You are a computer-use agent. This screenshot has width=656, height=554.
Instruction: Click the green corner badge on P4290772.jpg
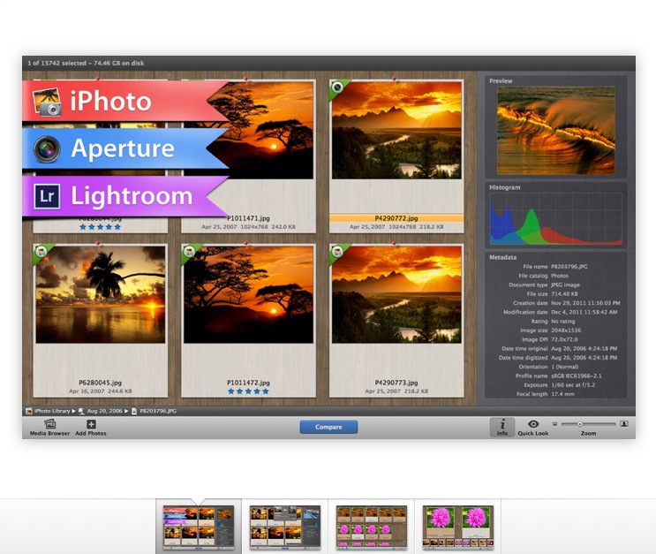coord(337,87)
